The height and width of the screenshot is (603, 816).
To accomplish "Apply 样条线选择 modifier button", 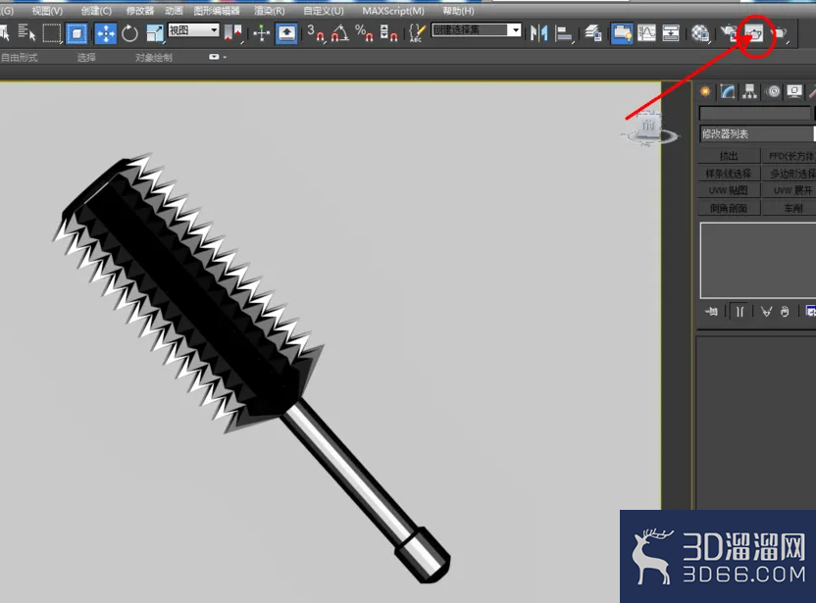I will (729, 174).
